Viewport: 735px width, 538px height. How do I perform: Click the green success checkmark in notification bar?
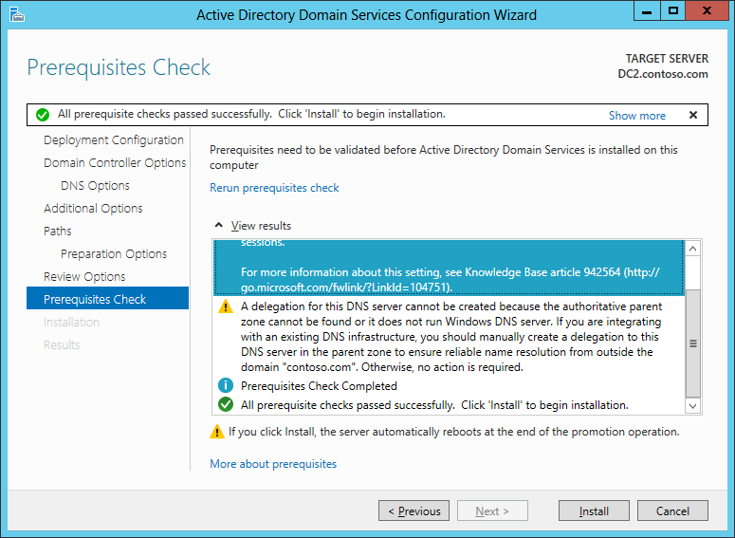(43, 115)
